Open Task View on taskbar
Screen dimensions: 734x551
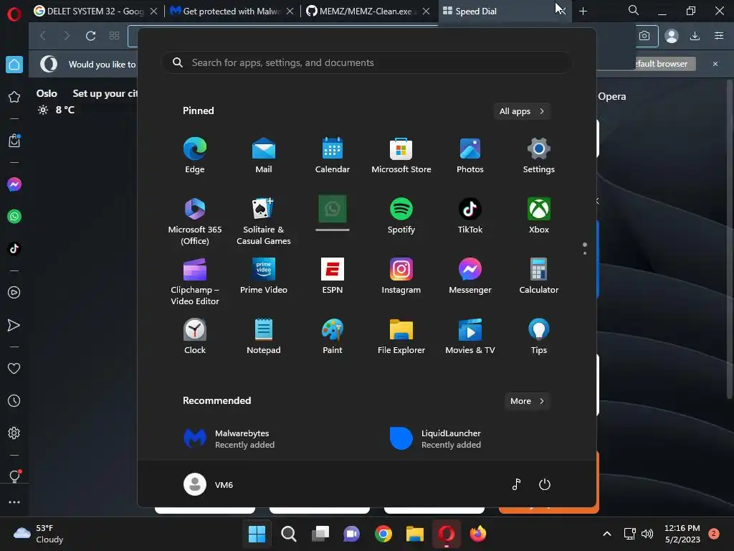pos(320,534)
